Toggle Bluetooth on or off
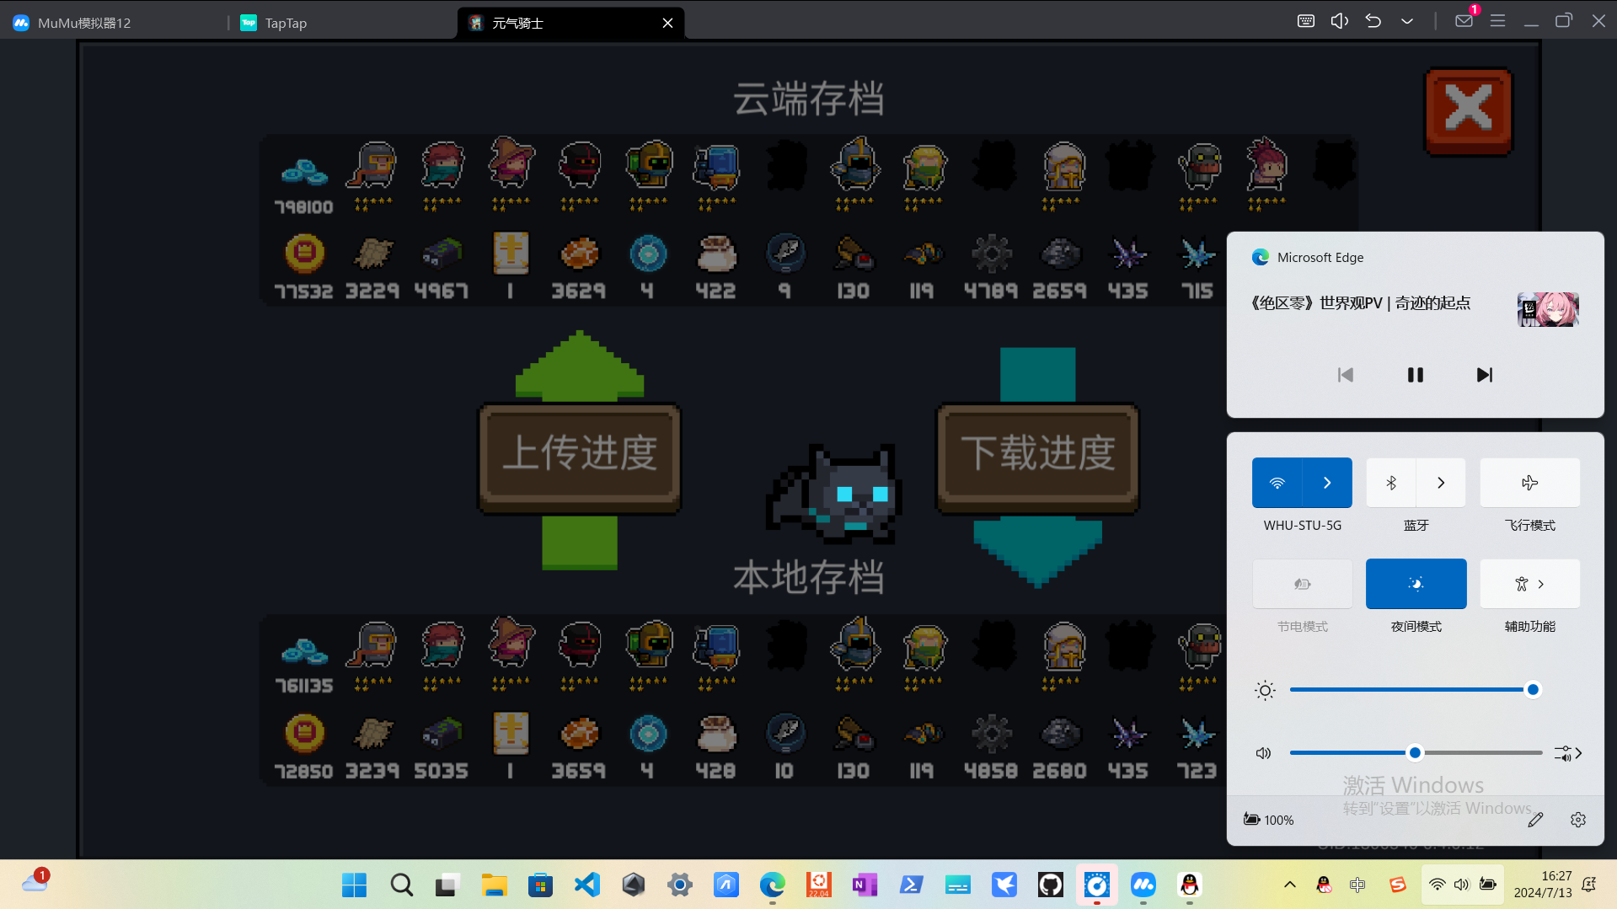Screen dimensions: 1617x909 click(x=1391, y=483)
